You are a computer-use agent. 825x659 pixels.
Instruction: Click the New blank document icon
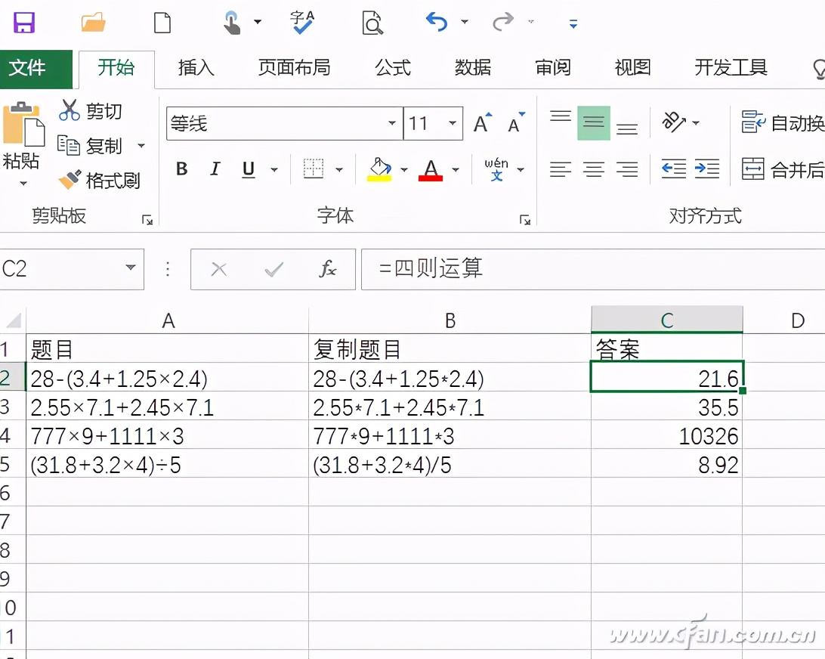[162, 23]
